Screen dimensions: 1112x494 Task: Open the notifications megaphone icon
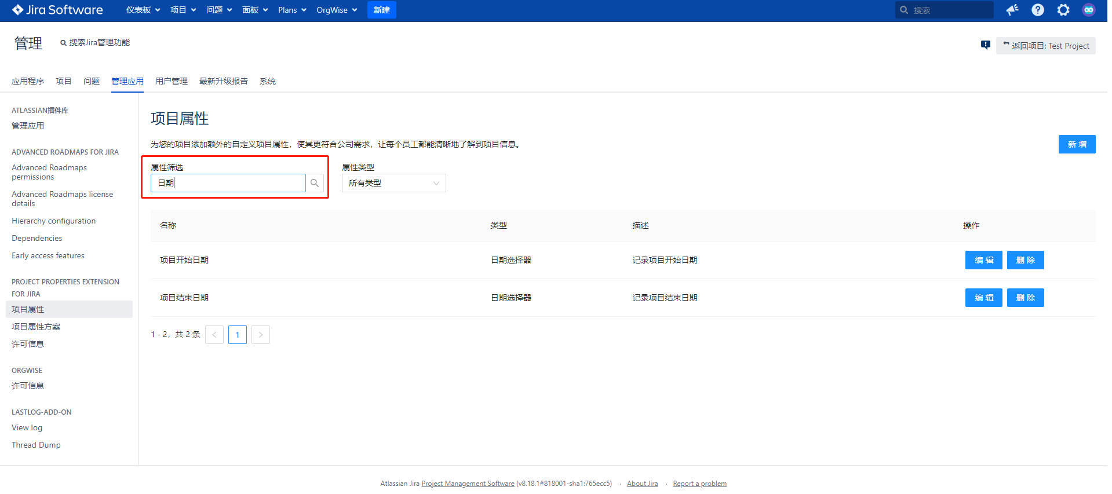(x=1012, y=10)
